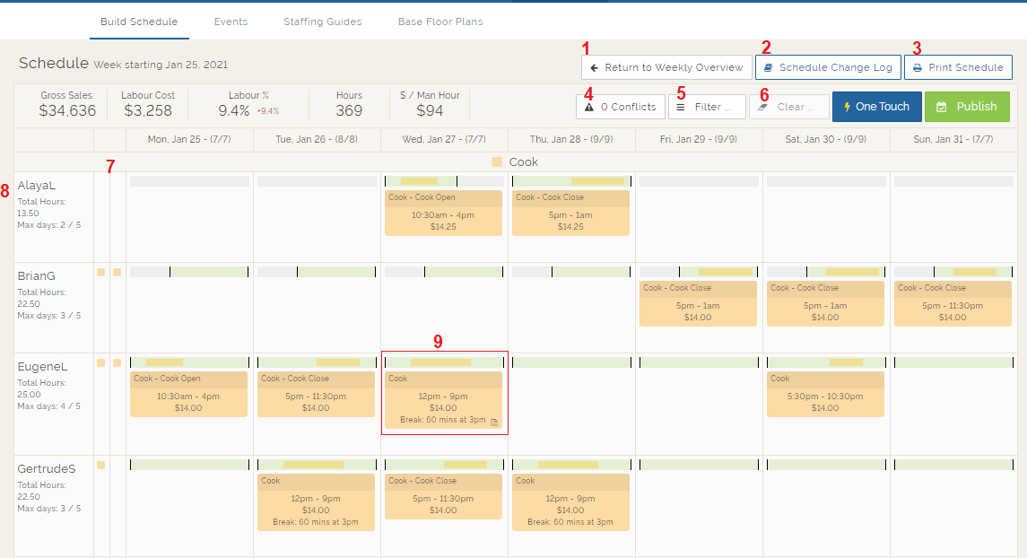Click the book icon on Schedule Change Log
The height and width of the screenshot is (558, 1027).
pos(769,66)
